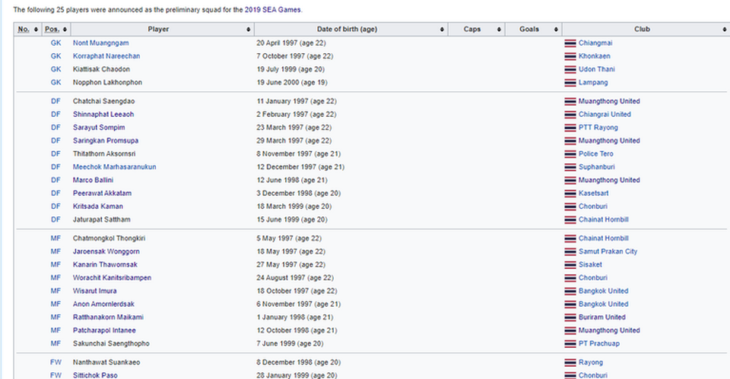The image size is (730, 379).
Task: Open Wisarut Imura player page
Action: coord(94,291)
